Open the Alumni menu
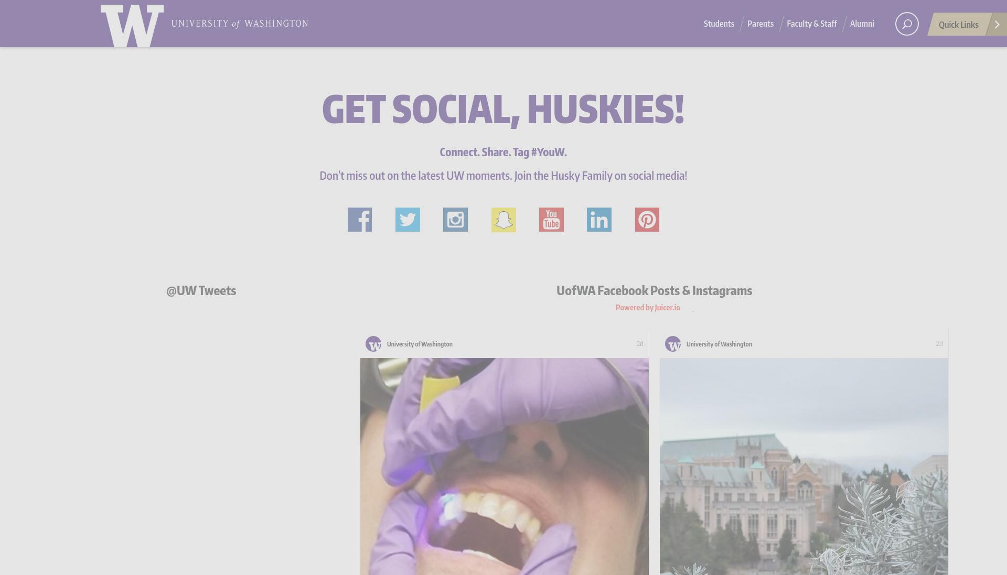This screenshot has height=575, width=1007. pos(862,24)
